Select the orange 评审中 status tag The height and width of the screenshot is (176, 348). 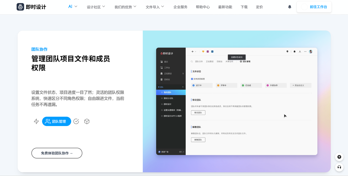pos(226,85)
